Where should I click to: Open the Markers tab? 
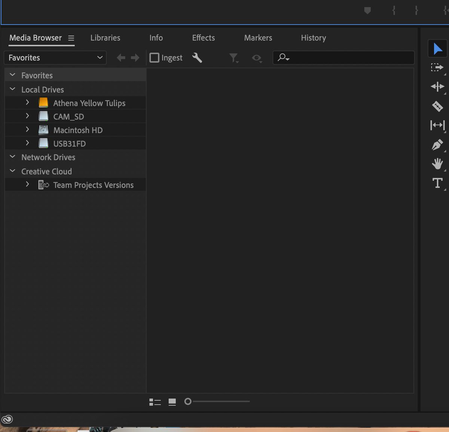click(x=258, y=38)
